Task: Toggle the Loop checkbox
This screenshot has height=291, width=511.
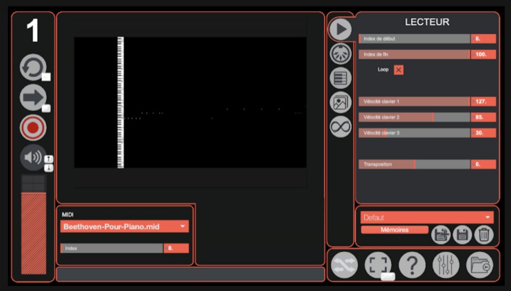Action: coord(399,70)
